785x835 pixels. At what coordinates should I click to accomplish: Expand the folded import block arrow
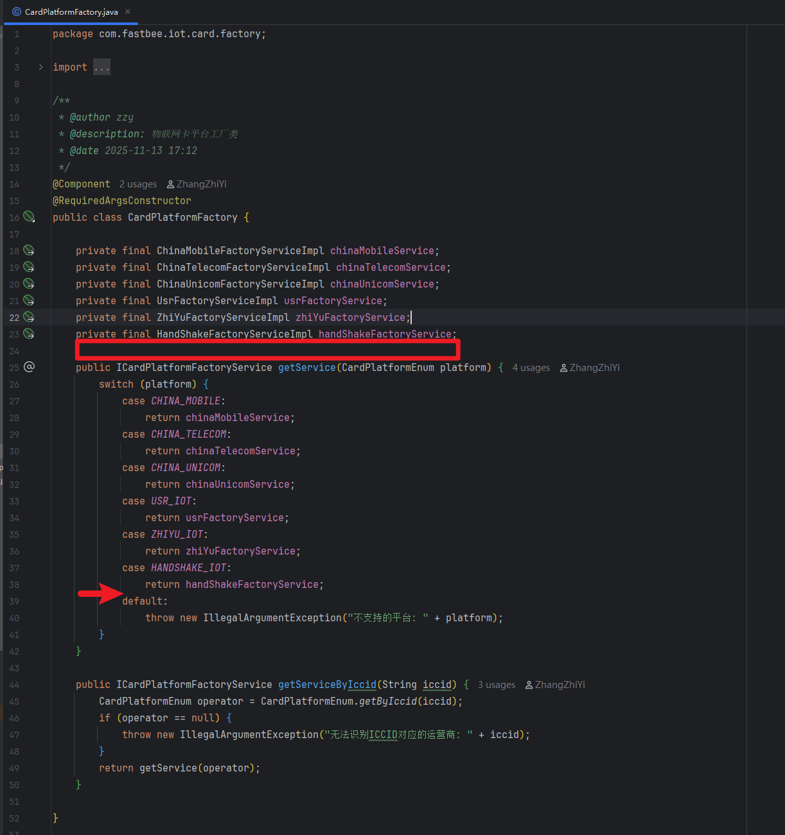coord(41,67)
